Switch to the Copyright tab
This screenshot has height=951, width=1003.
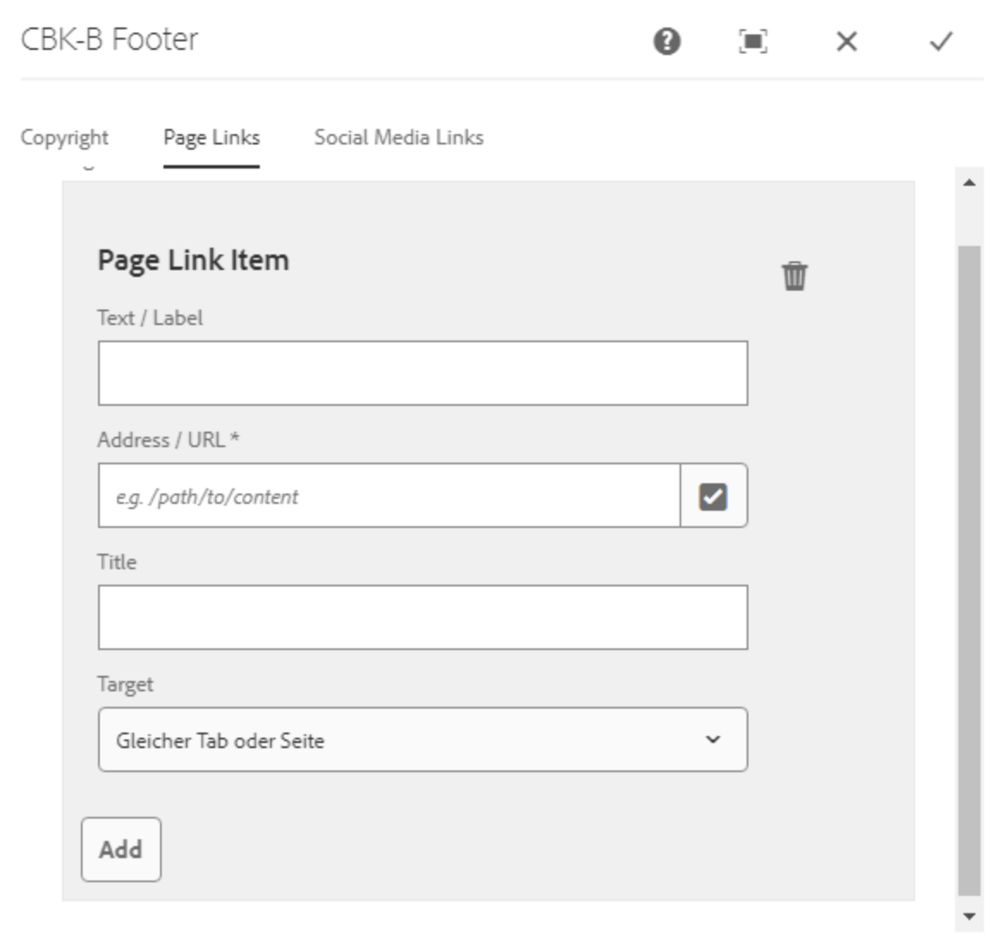66,136
